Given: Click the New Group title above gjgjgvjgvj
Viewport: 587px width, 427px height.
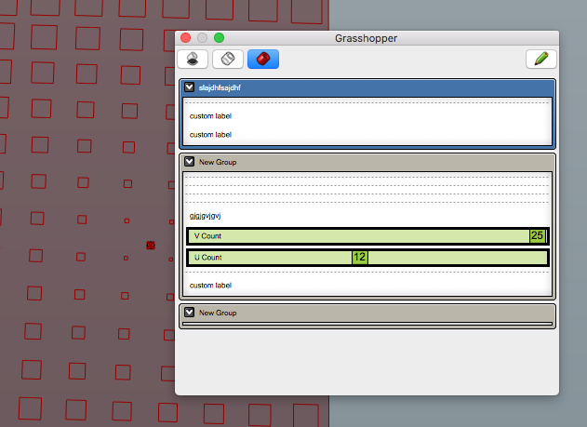Looking at the screenshot, I should click(x=218, y=162).
